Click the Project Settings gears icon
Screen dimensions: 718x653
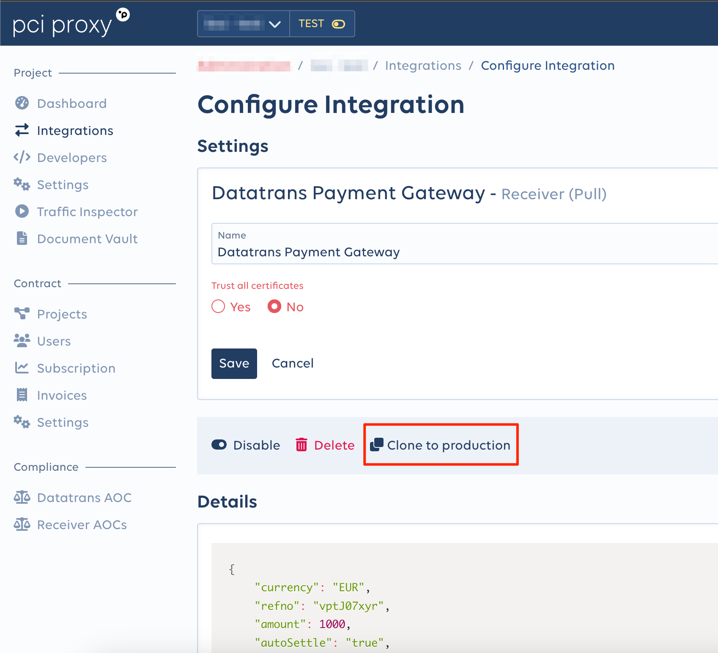[x=22, y=184]
